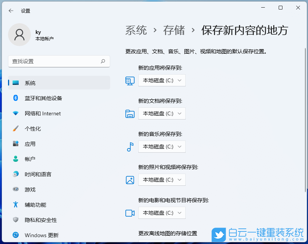Select the ky local account avatar
Image resolution: width=308 pixels, height=244 pixels.
pyautogui.click(x=19, y=35)
